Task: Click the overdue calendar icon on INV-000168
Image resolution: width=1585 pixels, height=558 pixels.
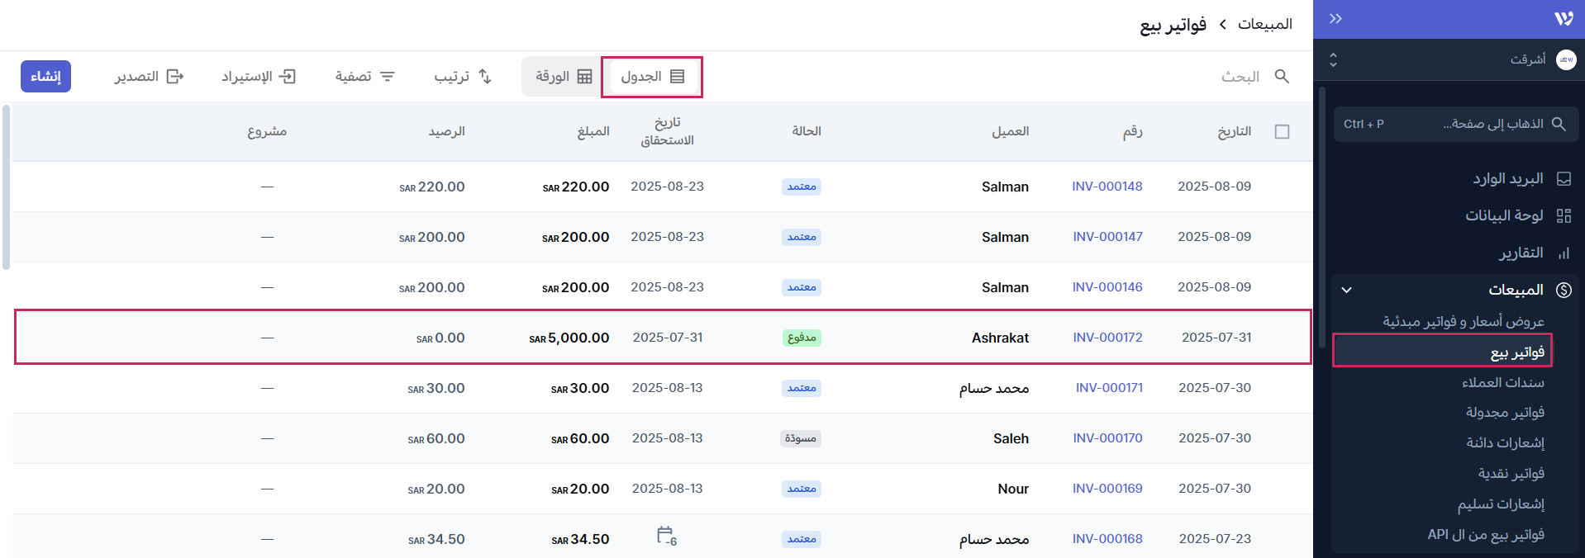Action: click(x=665, y=536)
